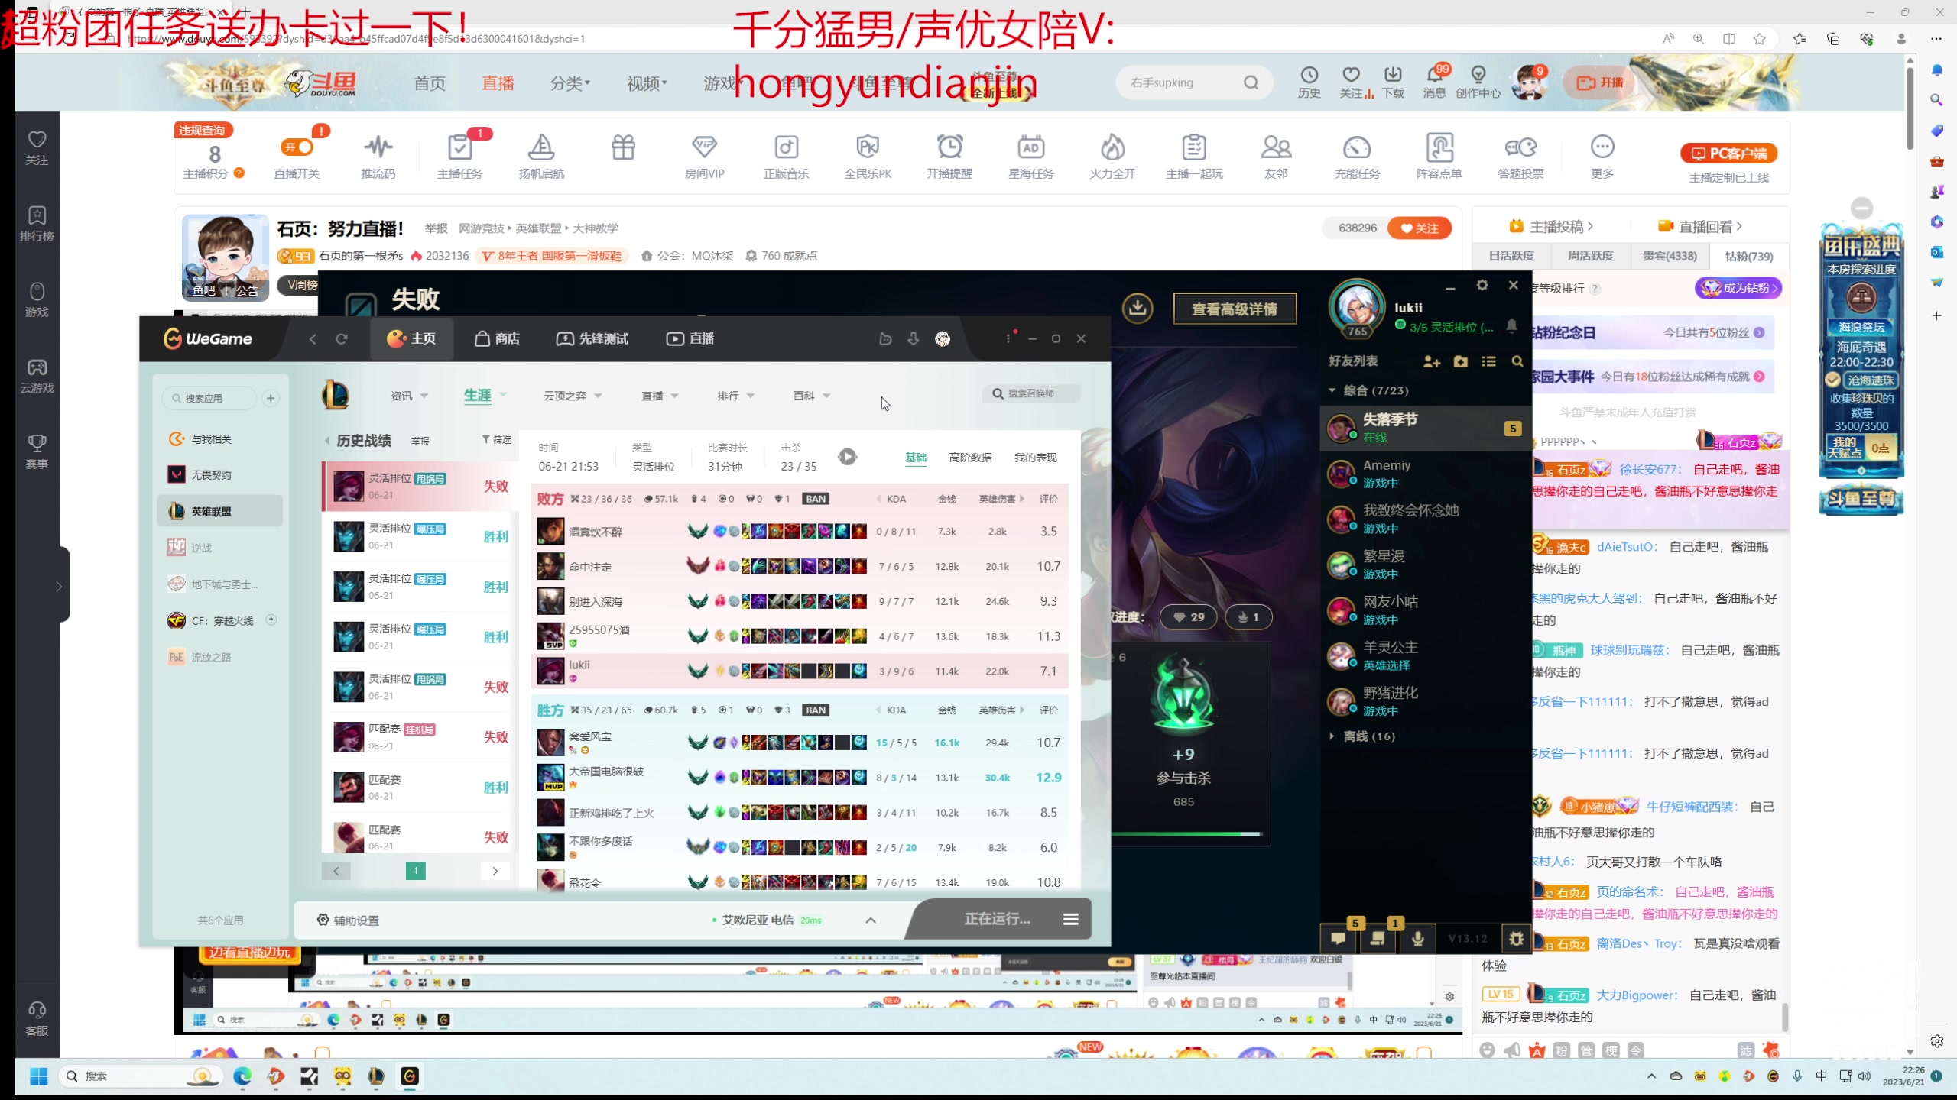
Task: Open 火力全开 flame icon
Action: (x=1112, y=157)
